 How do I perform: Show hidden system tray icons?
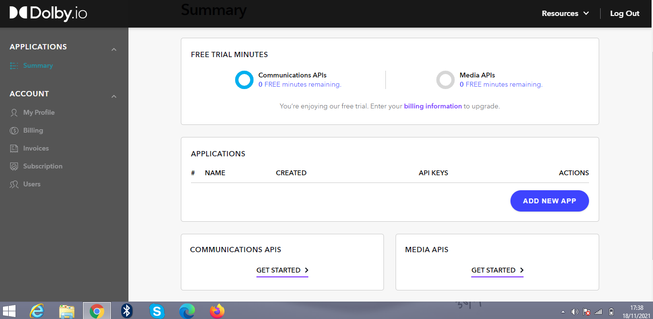click(563, 312)
